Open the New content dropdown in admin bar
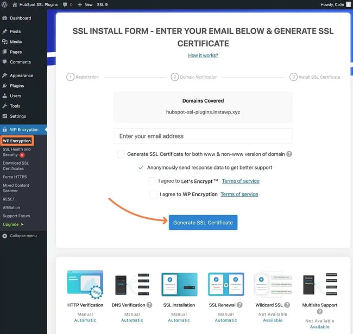 tap(85, 4)
